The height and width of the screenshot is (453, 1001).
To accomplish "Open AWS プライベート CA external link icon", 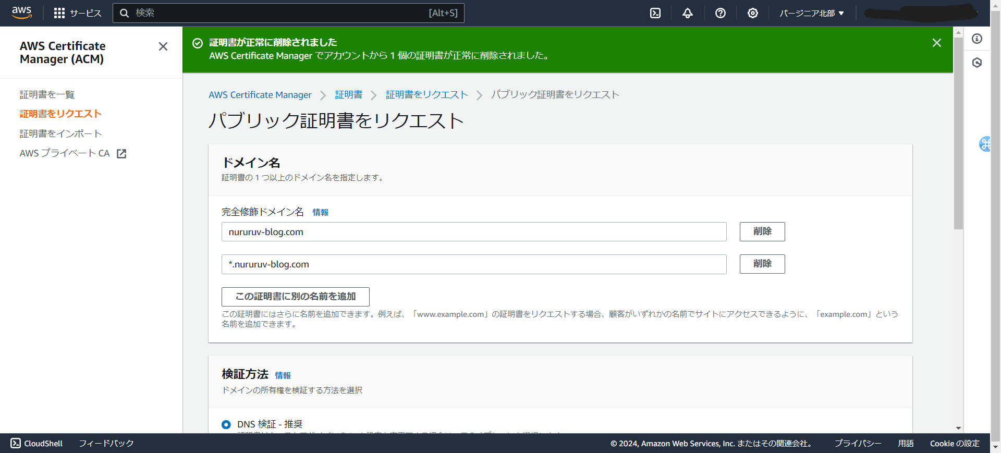I will tap(121, 153).
